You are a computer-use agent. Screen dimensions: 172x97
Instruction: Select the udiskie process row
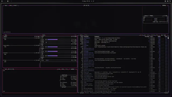tap(123, 59)
